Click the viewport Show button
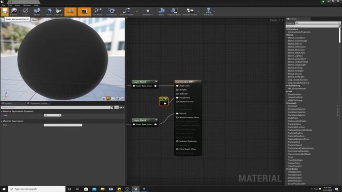The image size is (342, 192). tap(34, 20)
